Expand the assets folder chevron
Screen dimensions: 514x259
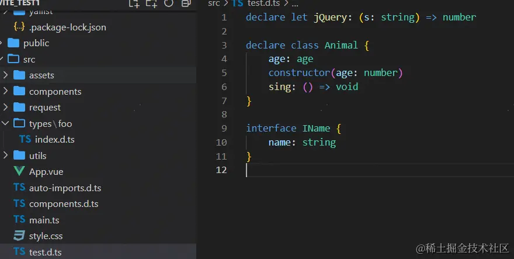click(x=5, y=75)
